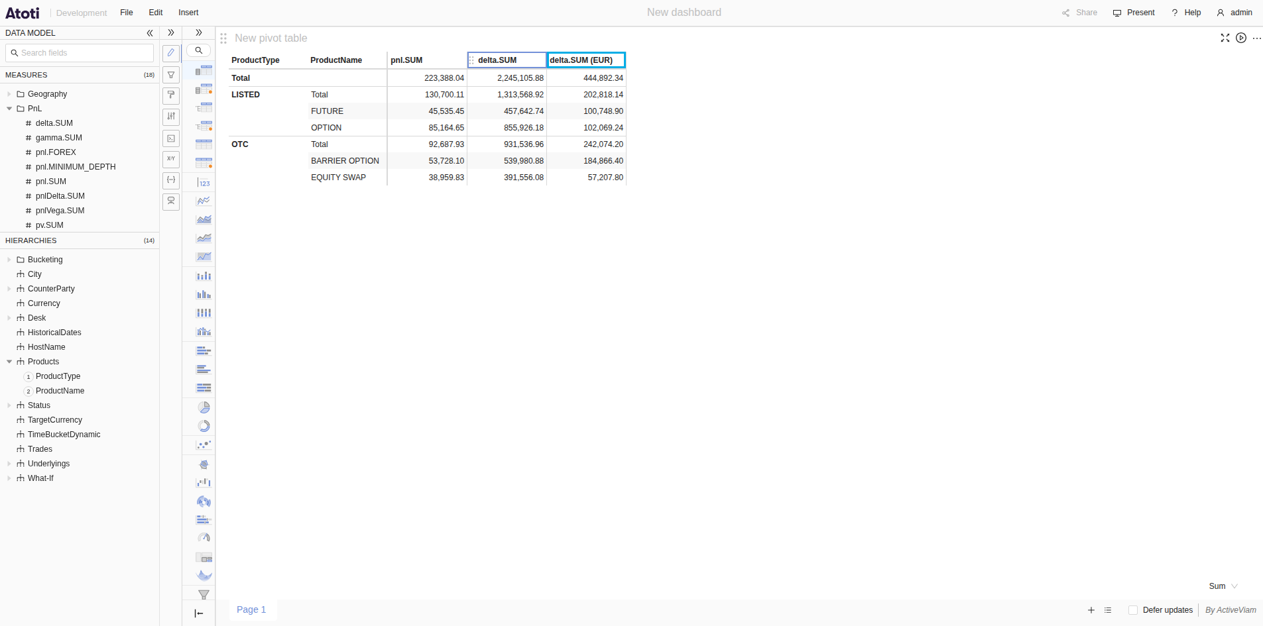The height and width of the screenshot is (626, 1263).
Task: Open the query editor terminal icon
Action: (x=171, y=138)
